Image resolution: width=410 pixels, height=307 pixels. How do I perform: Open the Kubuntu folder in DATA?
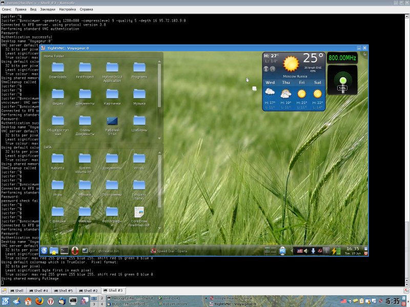click(x=57, y=159)
